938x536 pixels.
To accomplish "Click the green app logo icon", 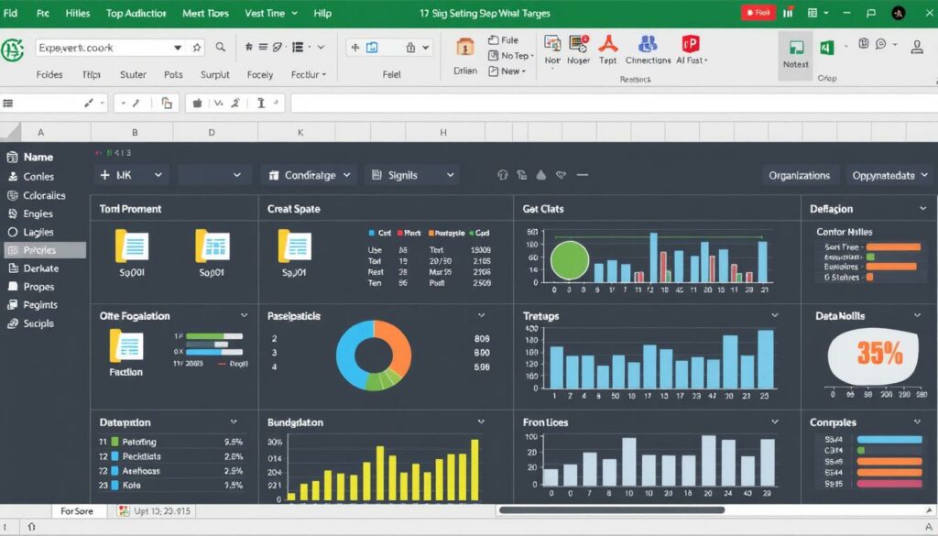I will [x=12, y=50].
